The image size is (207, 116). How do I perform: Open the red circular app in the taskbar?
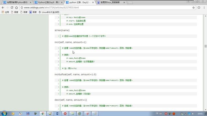point(65,114)
